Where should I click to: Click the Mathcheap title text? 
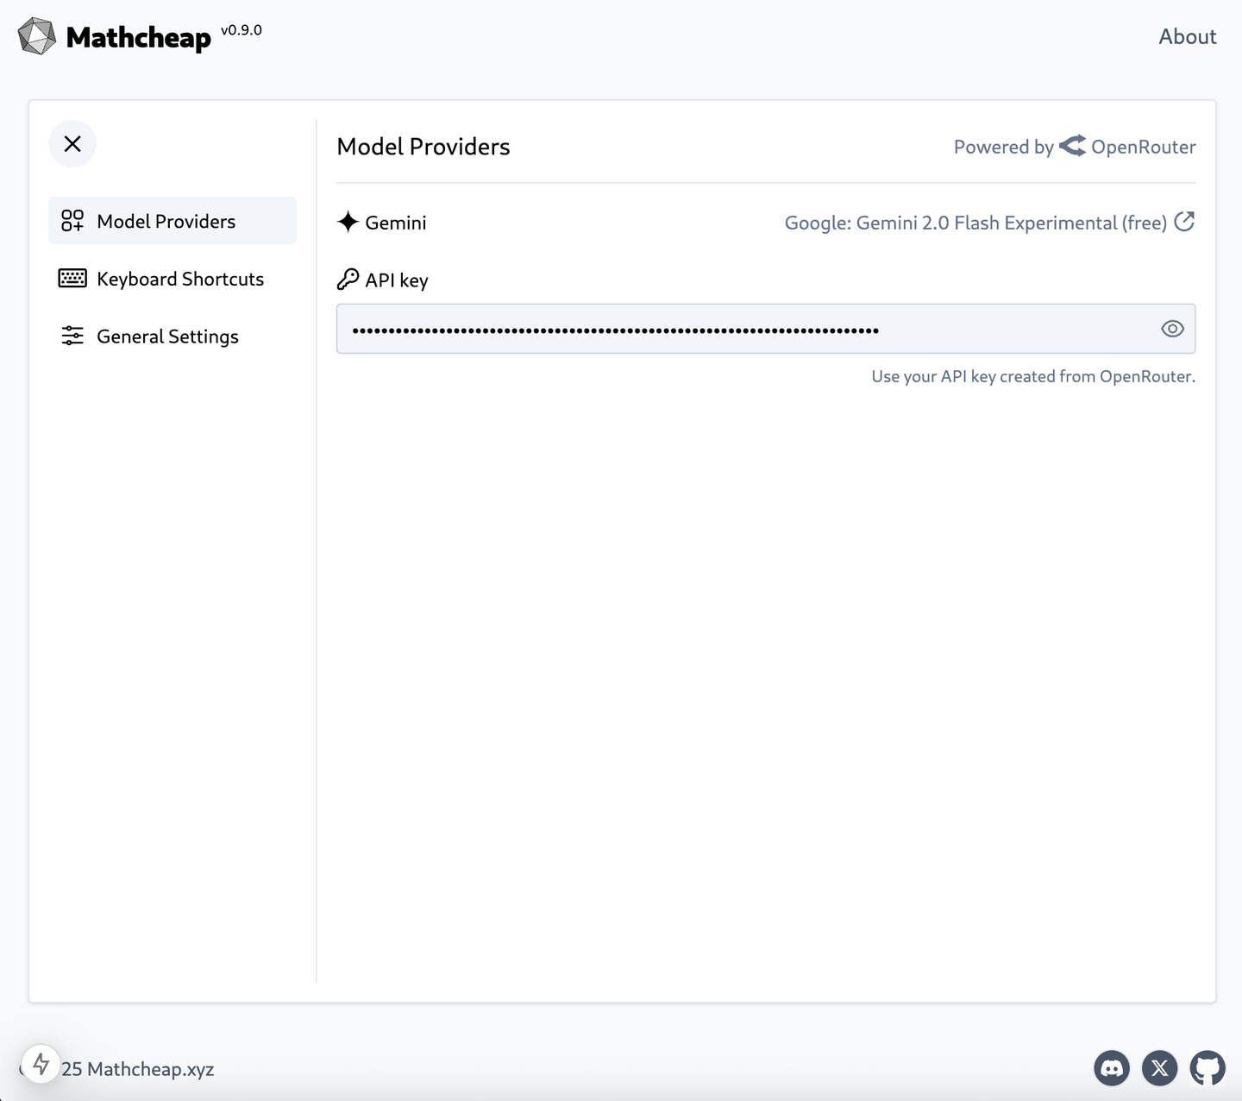pyautogui.click(x=139, y=38)
